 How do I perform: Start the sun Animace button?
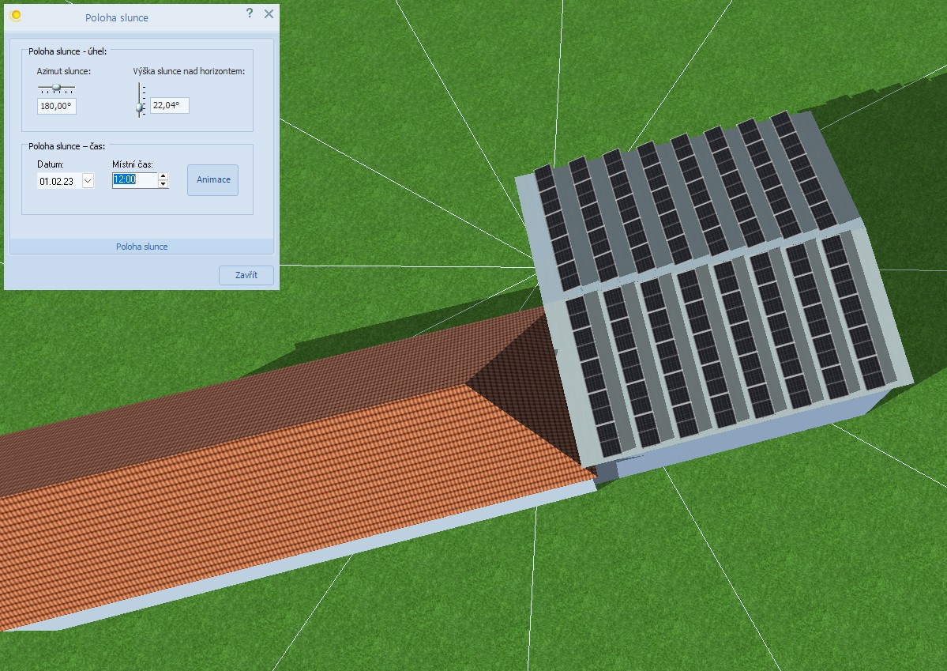213,180
